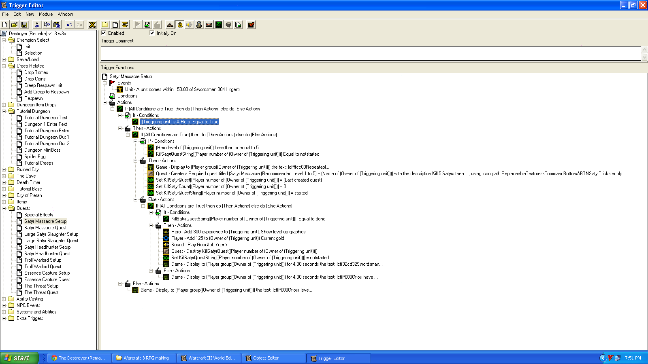Image resolution: width=648 pixels, height=364 pixels.
Task: Click the Trigger Editor 'a' toolbar icon
Action: coord(180,25)
